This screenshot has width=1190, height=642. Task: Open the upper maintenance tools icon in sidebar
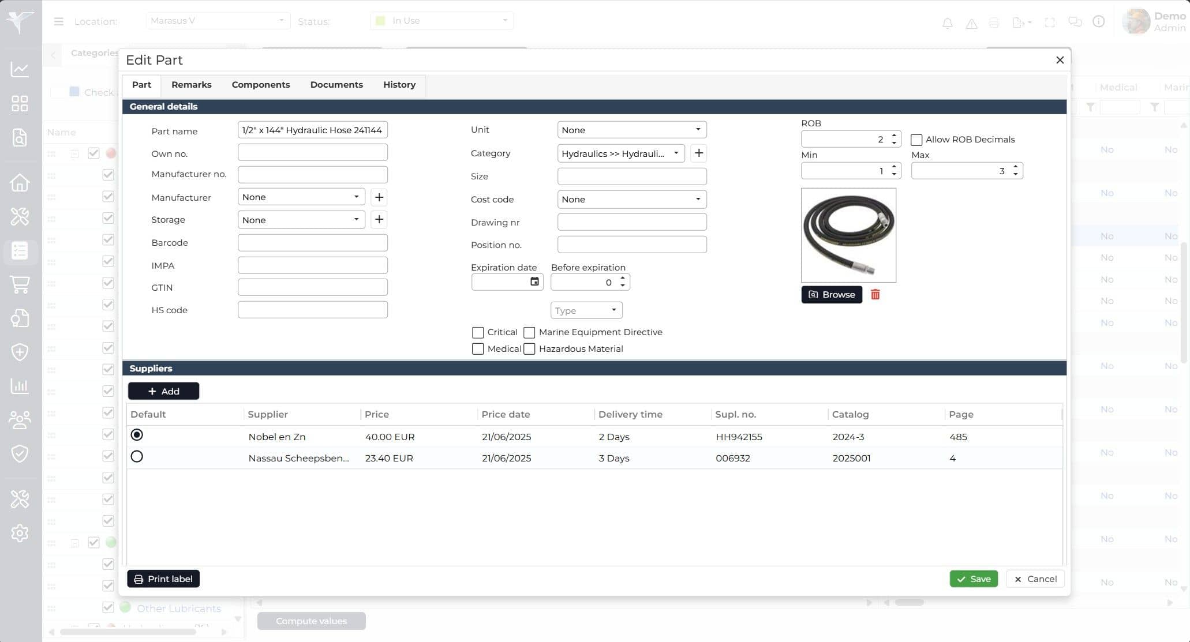click(x=20, y=216)
